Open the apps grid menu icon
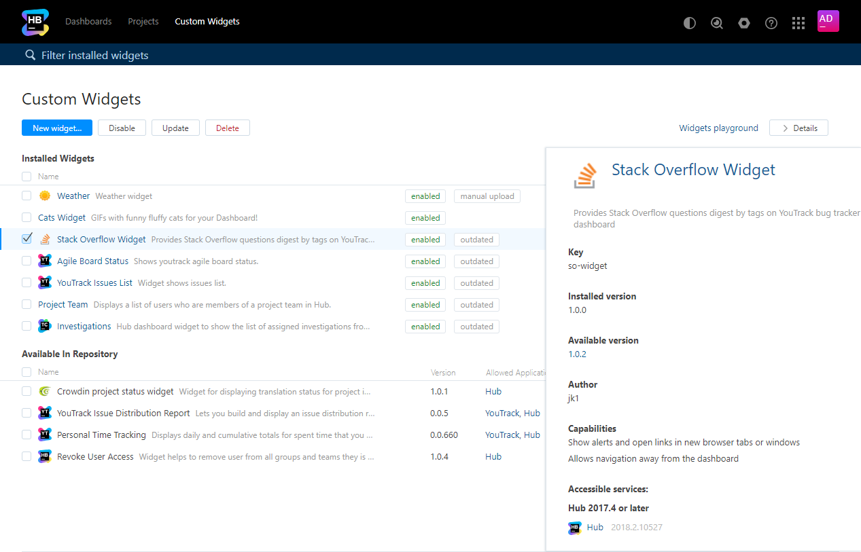 pos(798,23)
